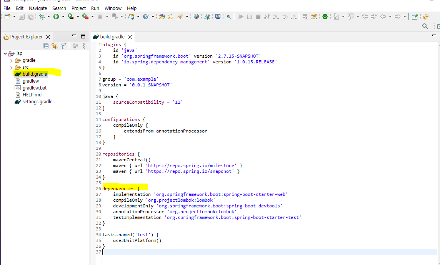Open the External Tools dropdown arrow

click(92, 17)
